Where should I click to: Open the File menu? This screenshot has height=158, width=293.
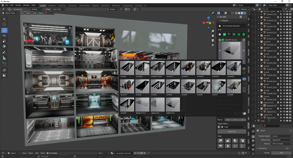pyautogui.click(x=7, y=5)
